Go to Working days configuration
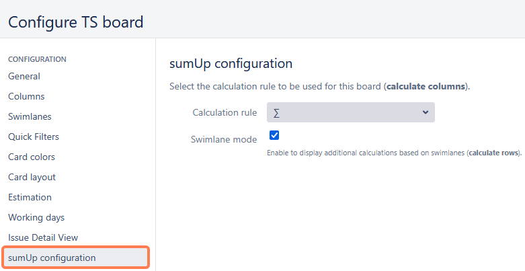The image size is (525, 271). coord(36,217)
